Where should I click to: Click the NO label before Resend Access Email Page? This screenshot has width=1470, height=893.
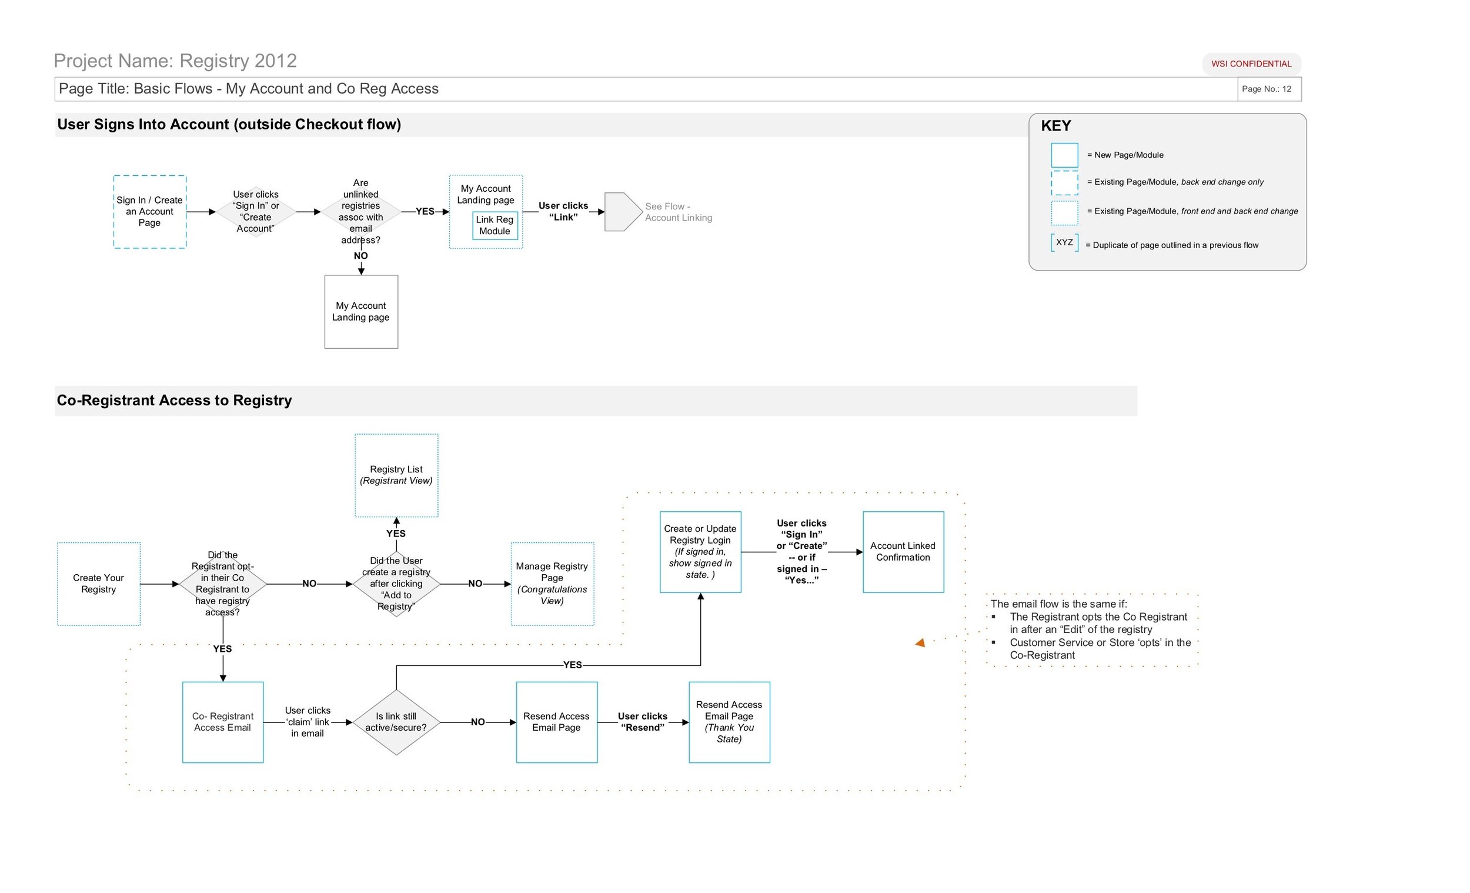point(478,722)
